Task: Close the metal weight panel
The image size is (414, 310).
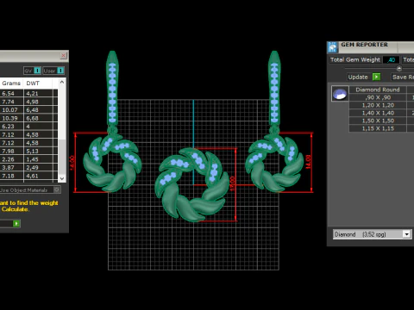Action: [x=64, y=55]
